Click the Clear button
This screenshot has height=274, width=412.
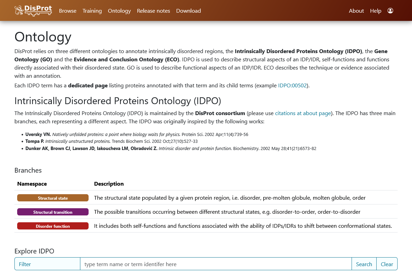pos(387,264)
